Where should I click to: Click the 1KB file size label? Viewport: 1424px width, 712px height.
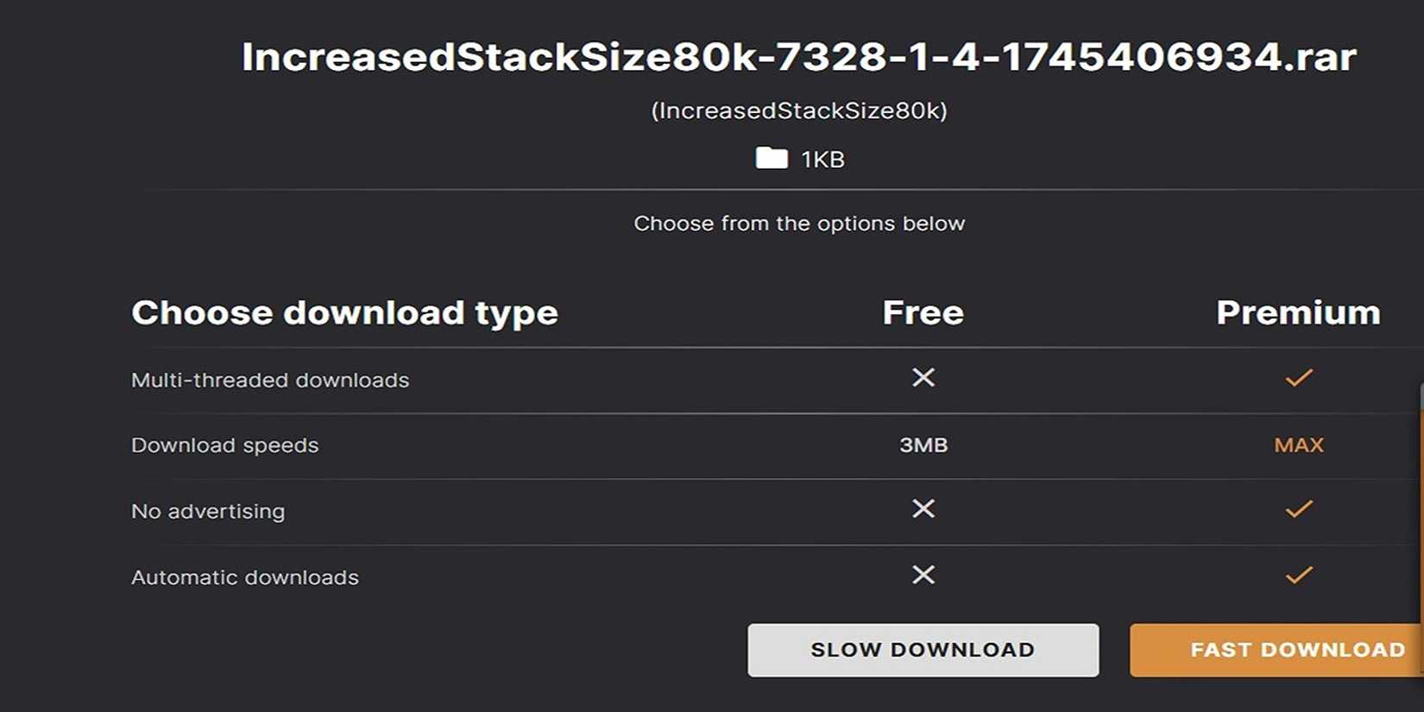point(822,158)
